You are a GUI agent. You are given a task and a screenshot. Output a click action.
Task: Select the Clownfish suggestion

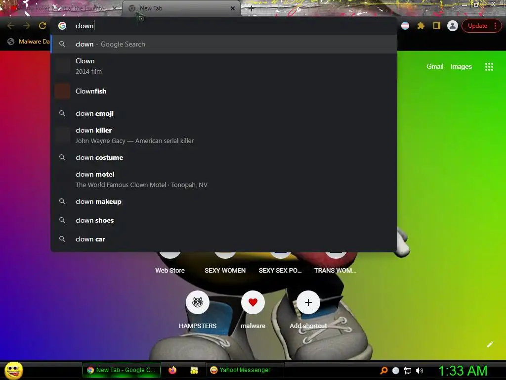point(224,91)
